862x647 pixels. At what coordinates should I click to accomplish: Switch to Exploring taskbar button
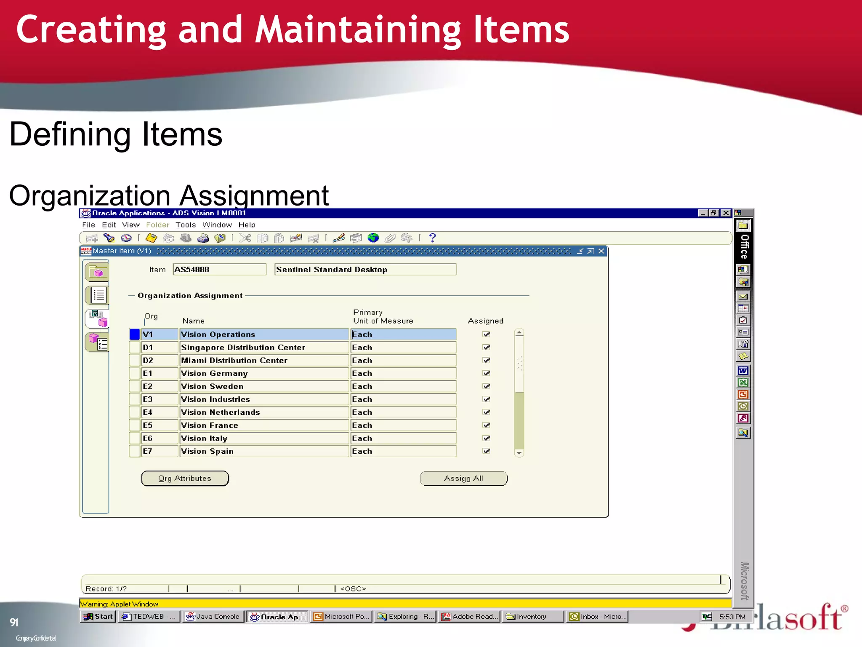point(405,617)
